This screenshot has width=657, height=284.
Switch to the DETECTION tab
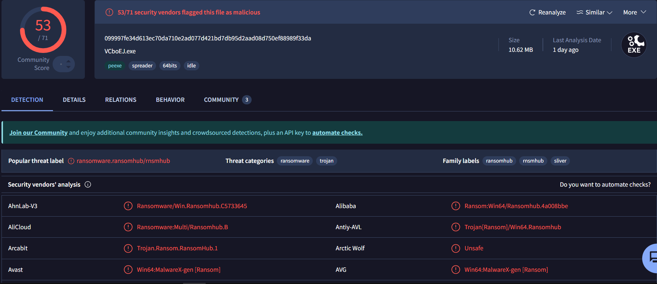pyautogui.click(x=27, y=100)
